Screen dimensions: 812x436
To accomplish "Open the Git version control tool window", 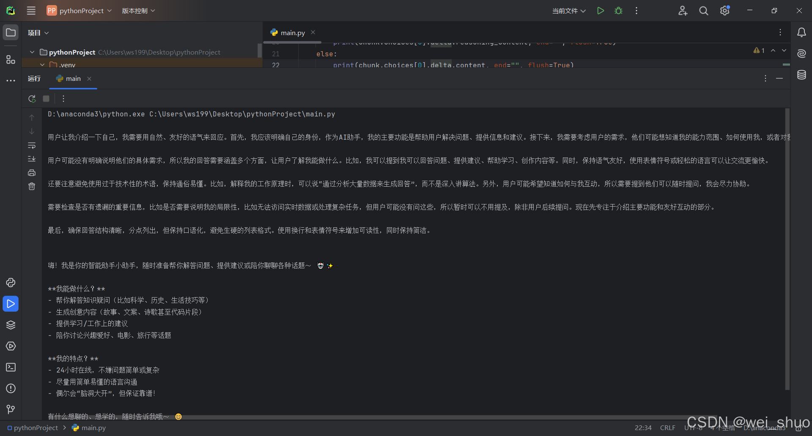I will (x=11, y=409).
